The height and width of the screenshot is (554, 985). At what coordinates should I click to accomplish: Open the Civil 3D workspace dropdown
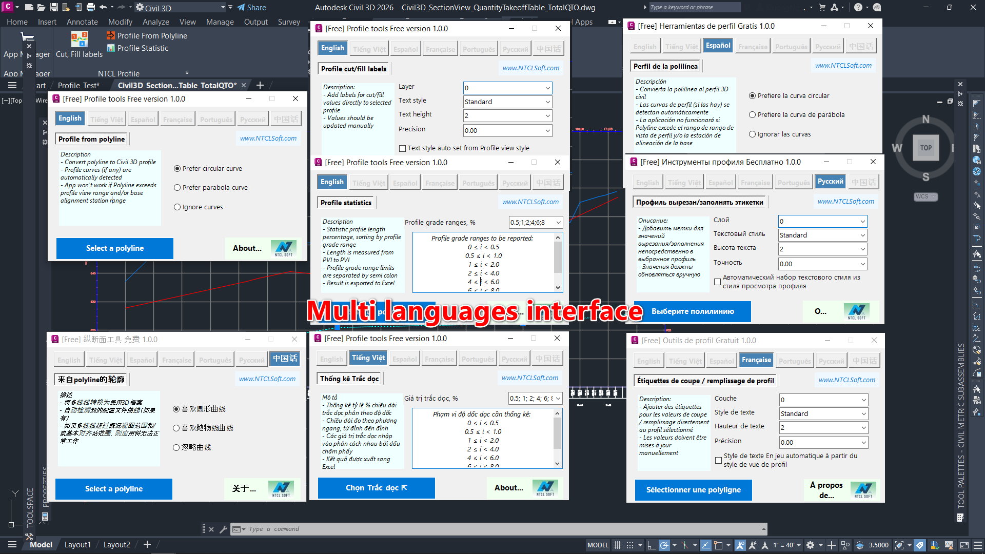[223, 8]
